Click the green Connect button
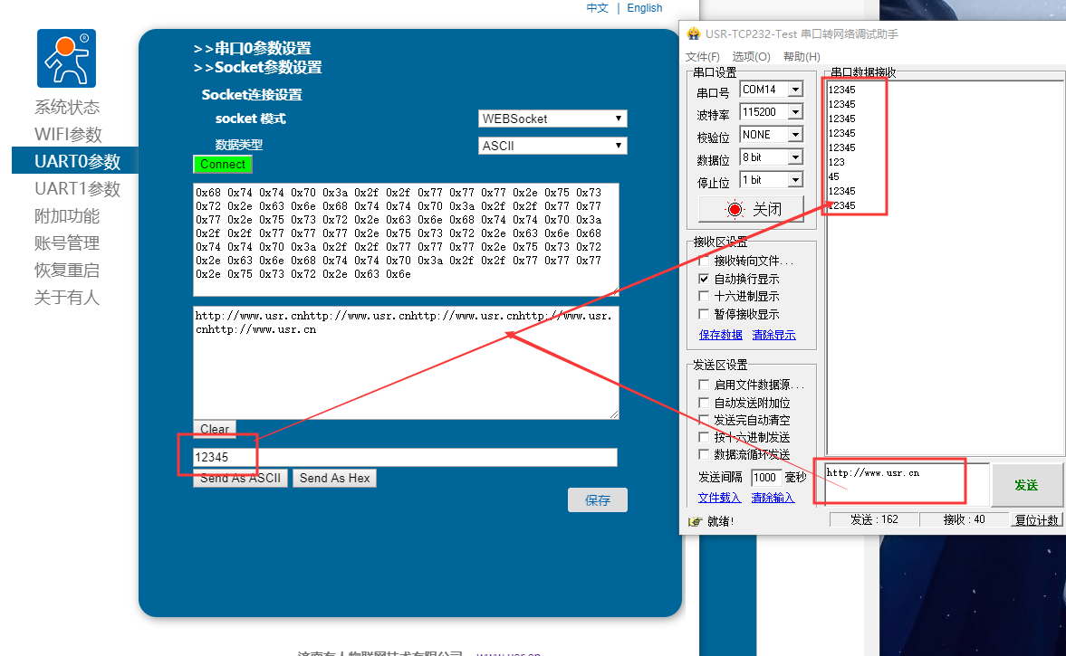Screen dimensions: 1066x656 223,165
